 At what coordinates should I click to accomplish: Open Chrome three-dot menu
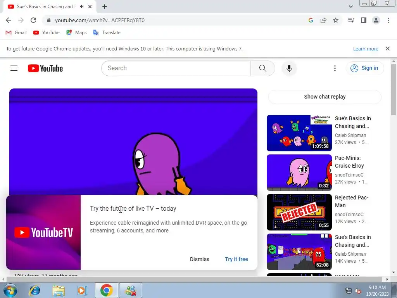[x=388, y=20]
